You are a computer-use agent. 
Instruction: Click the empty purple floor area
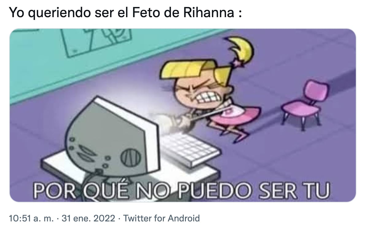coord(303,163)
